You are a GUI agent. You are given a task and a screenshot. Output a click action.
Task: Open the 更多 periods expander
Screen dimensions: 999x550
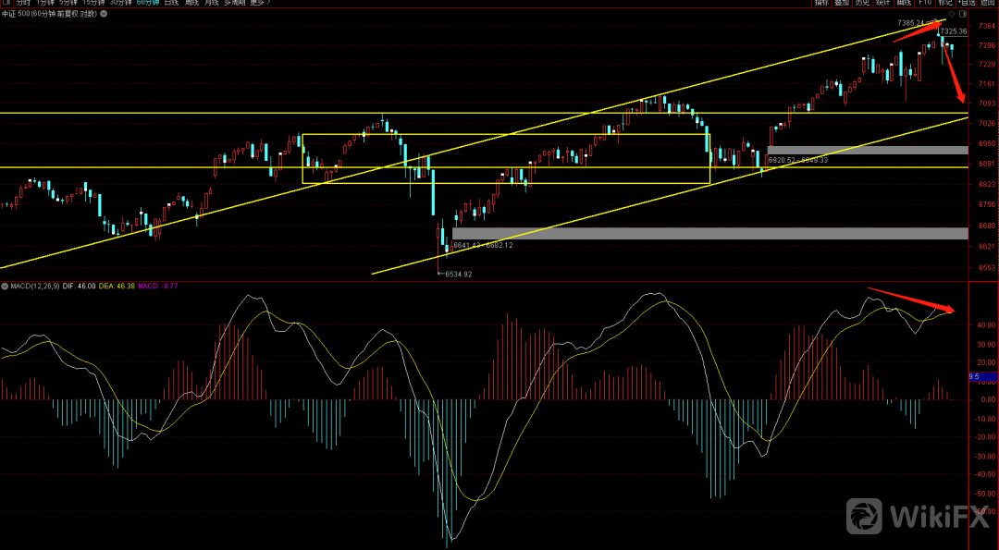[258, 3]
